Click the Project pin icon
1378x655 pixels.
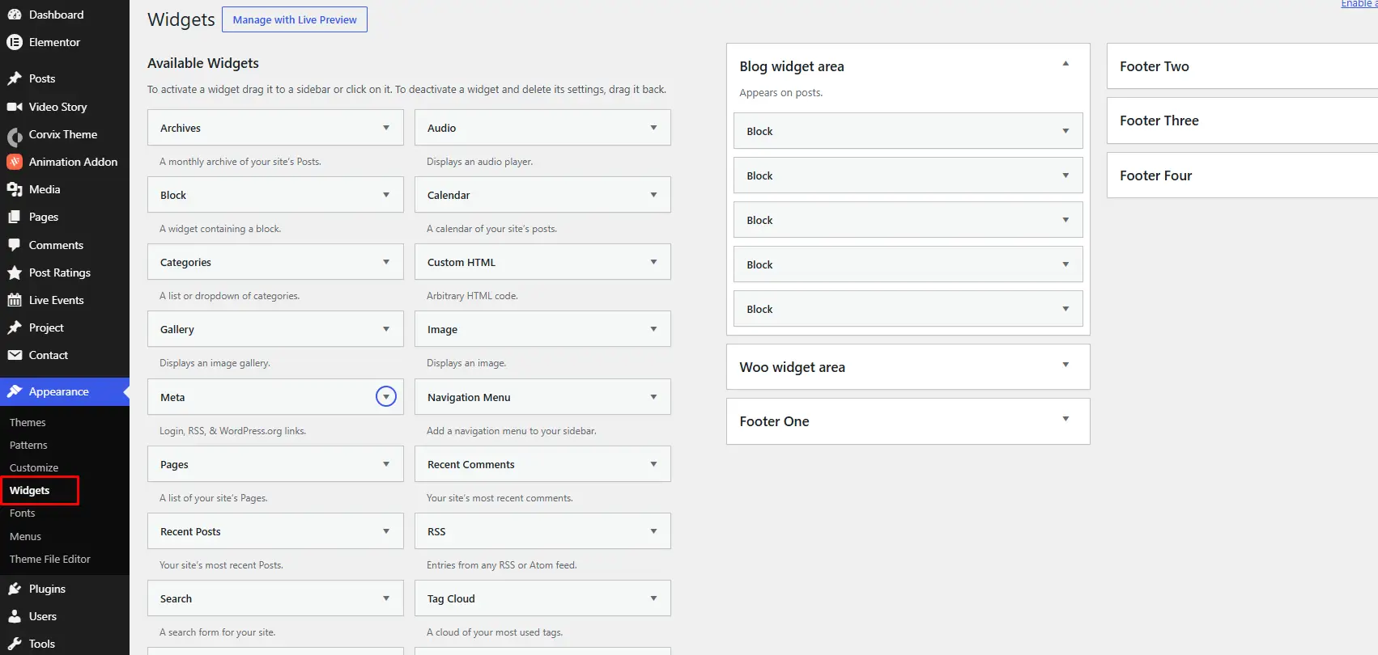pos(15,327)
